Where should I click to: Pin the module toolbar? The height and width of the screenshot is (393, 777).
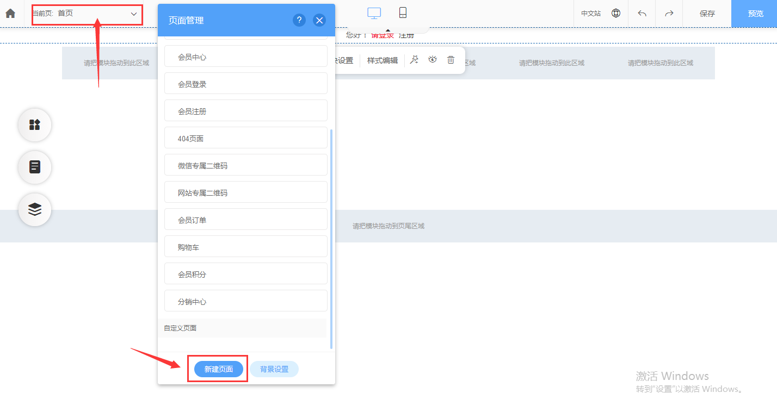pos(414,60)
